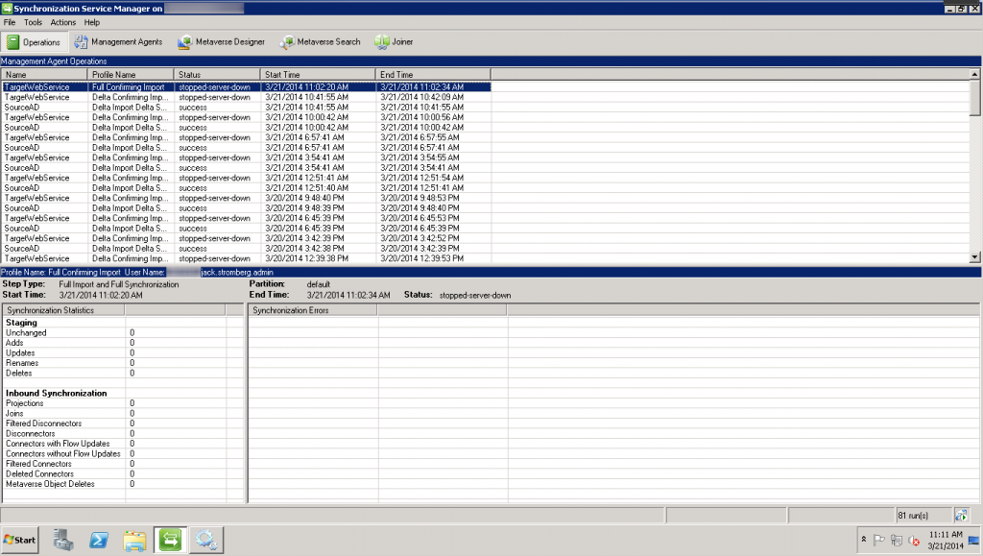The width and height of the screenshot is (983, 556).
Task: Launch the Joiner tool
Action: coord(393,41)
